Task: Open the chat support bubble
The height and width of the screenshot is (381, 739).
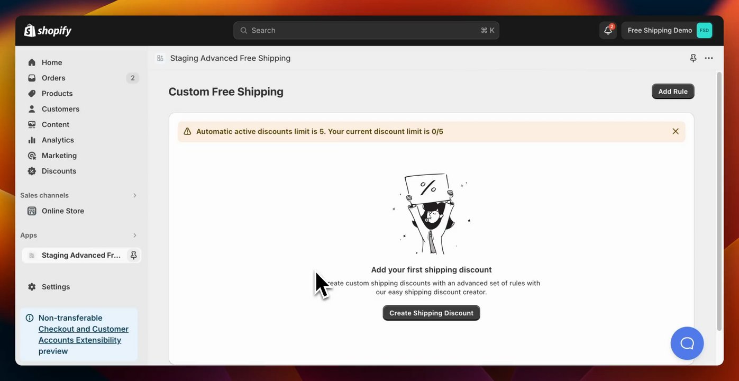Action: coord(687,343)
